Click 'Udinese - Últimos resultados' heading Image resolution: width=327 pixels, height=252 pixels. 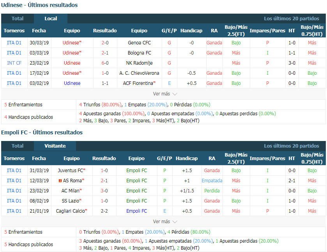(x=39, y=5)
